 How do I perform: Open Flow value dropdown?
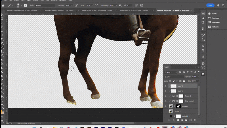[92, 5]
